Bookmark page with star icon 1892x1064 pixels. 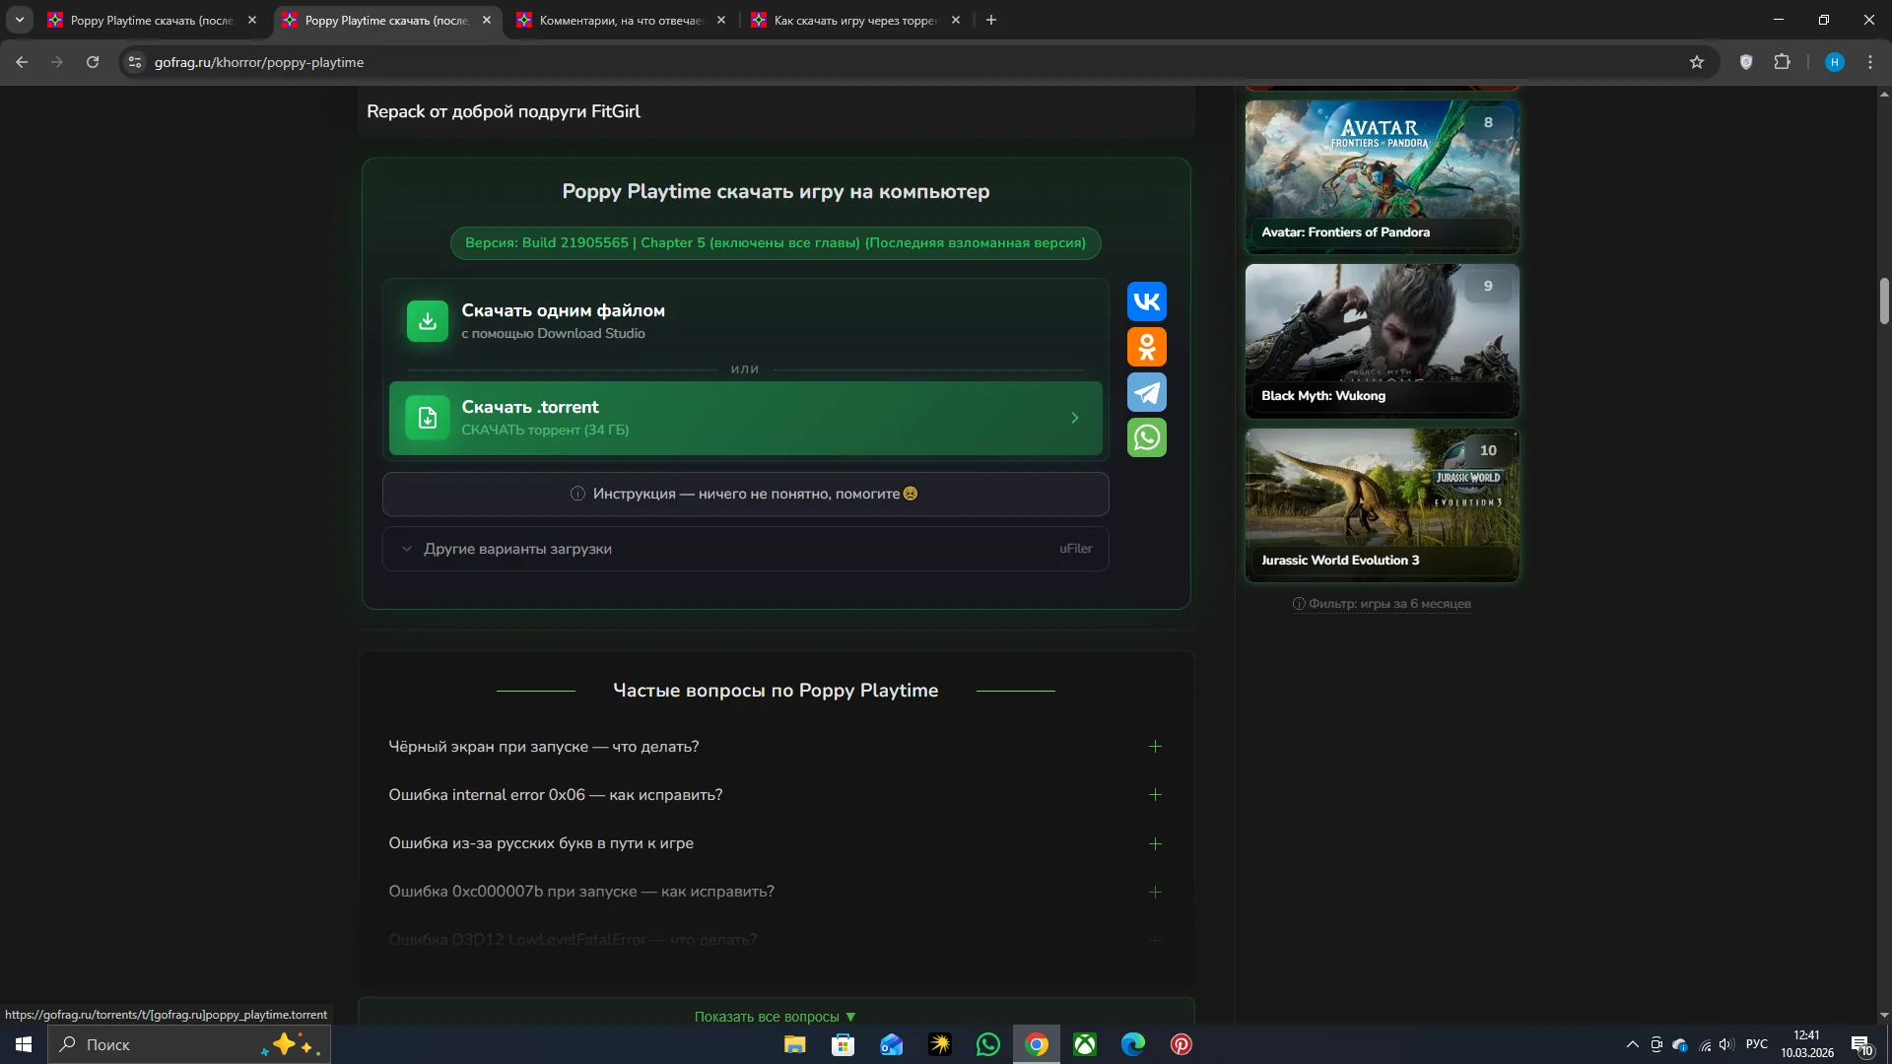[1696, 62]
